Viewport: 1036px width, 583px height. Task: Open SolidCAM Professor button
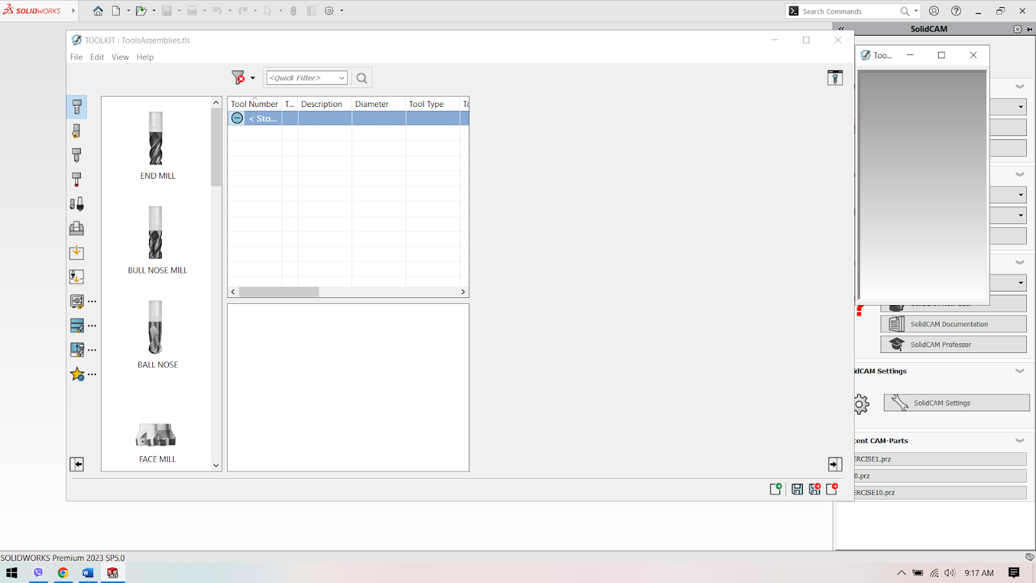(954, 345)
